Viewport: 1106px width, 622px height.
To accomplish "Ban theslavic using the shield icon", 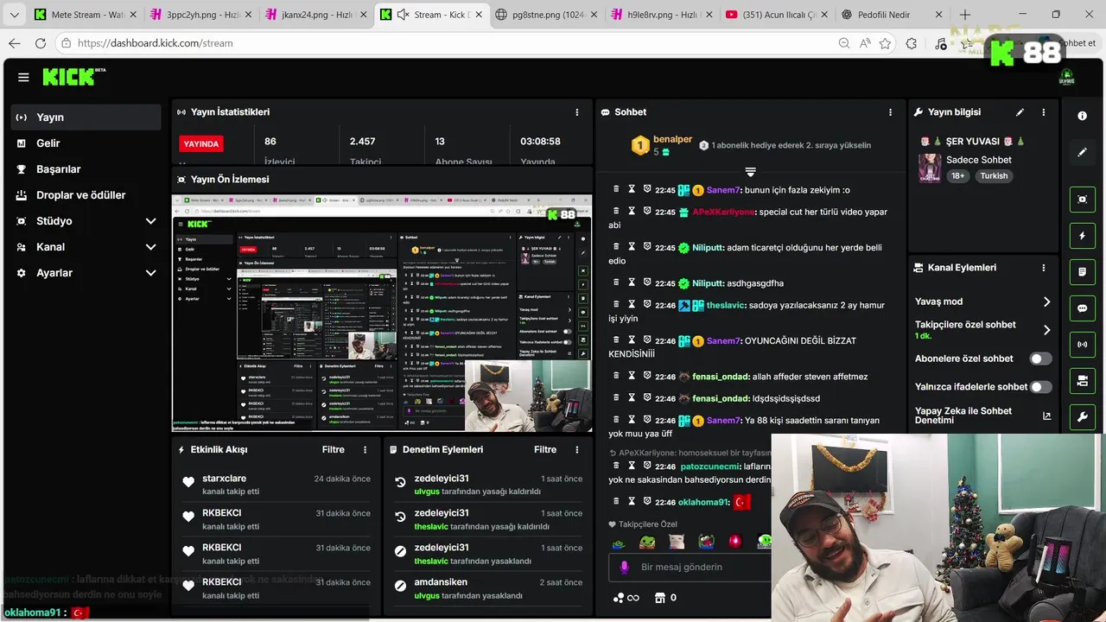I will click(647, 304).
